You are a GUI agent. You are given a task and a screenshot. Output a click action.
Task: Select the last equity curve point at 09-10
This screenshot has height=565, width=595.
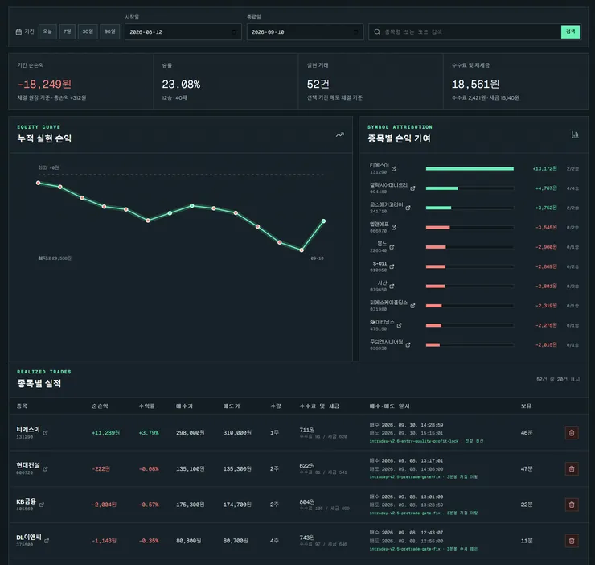[x=323, y=221]
